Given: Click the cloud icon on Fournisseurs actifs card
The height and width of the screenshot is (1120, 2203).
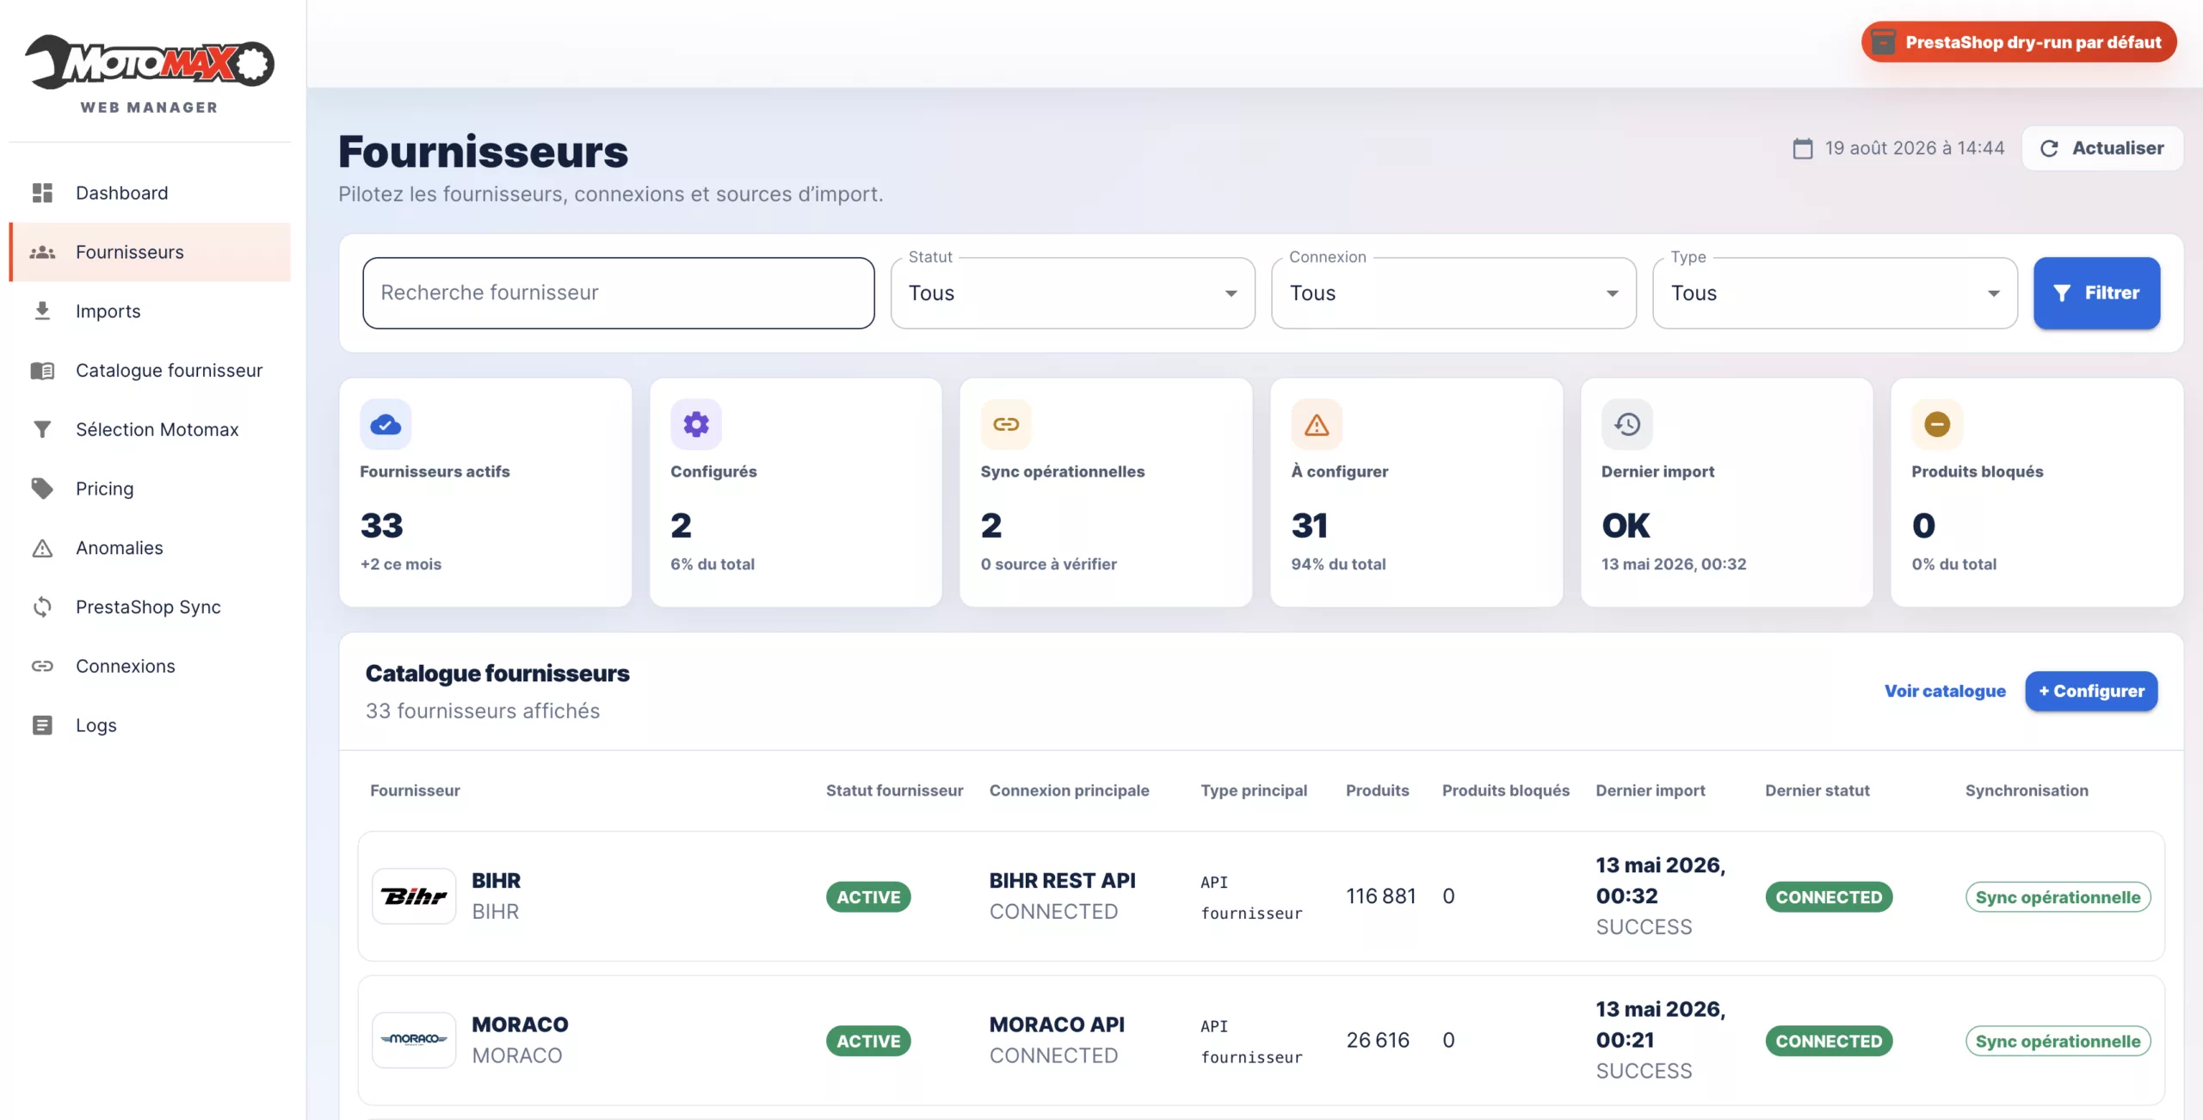Looking at the screenshot, I should (x=386, y=424).
